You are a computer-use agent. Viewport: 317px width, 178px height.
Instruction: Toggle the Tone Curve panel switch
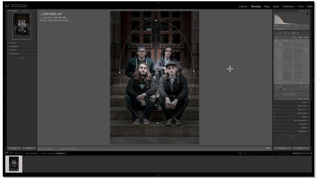(x=274, y=106)
